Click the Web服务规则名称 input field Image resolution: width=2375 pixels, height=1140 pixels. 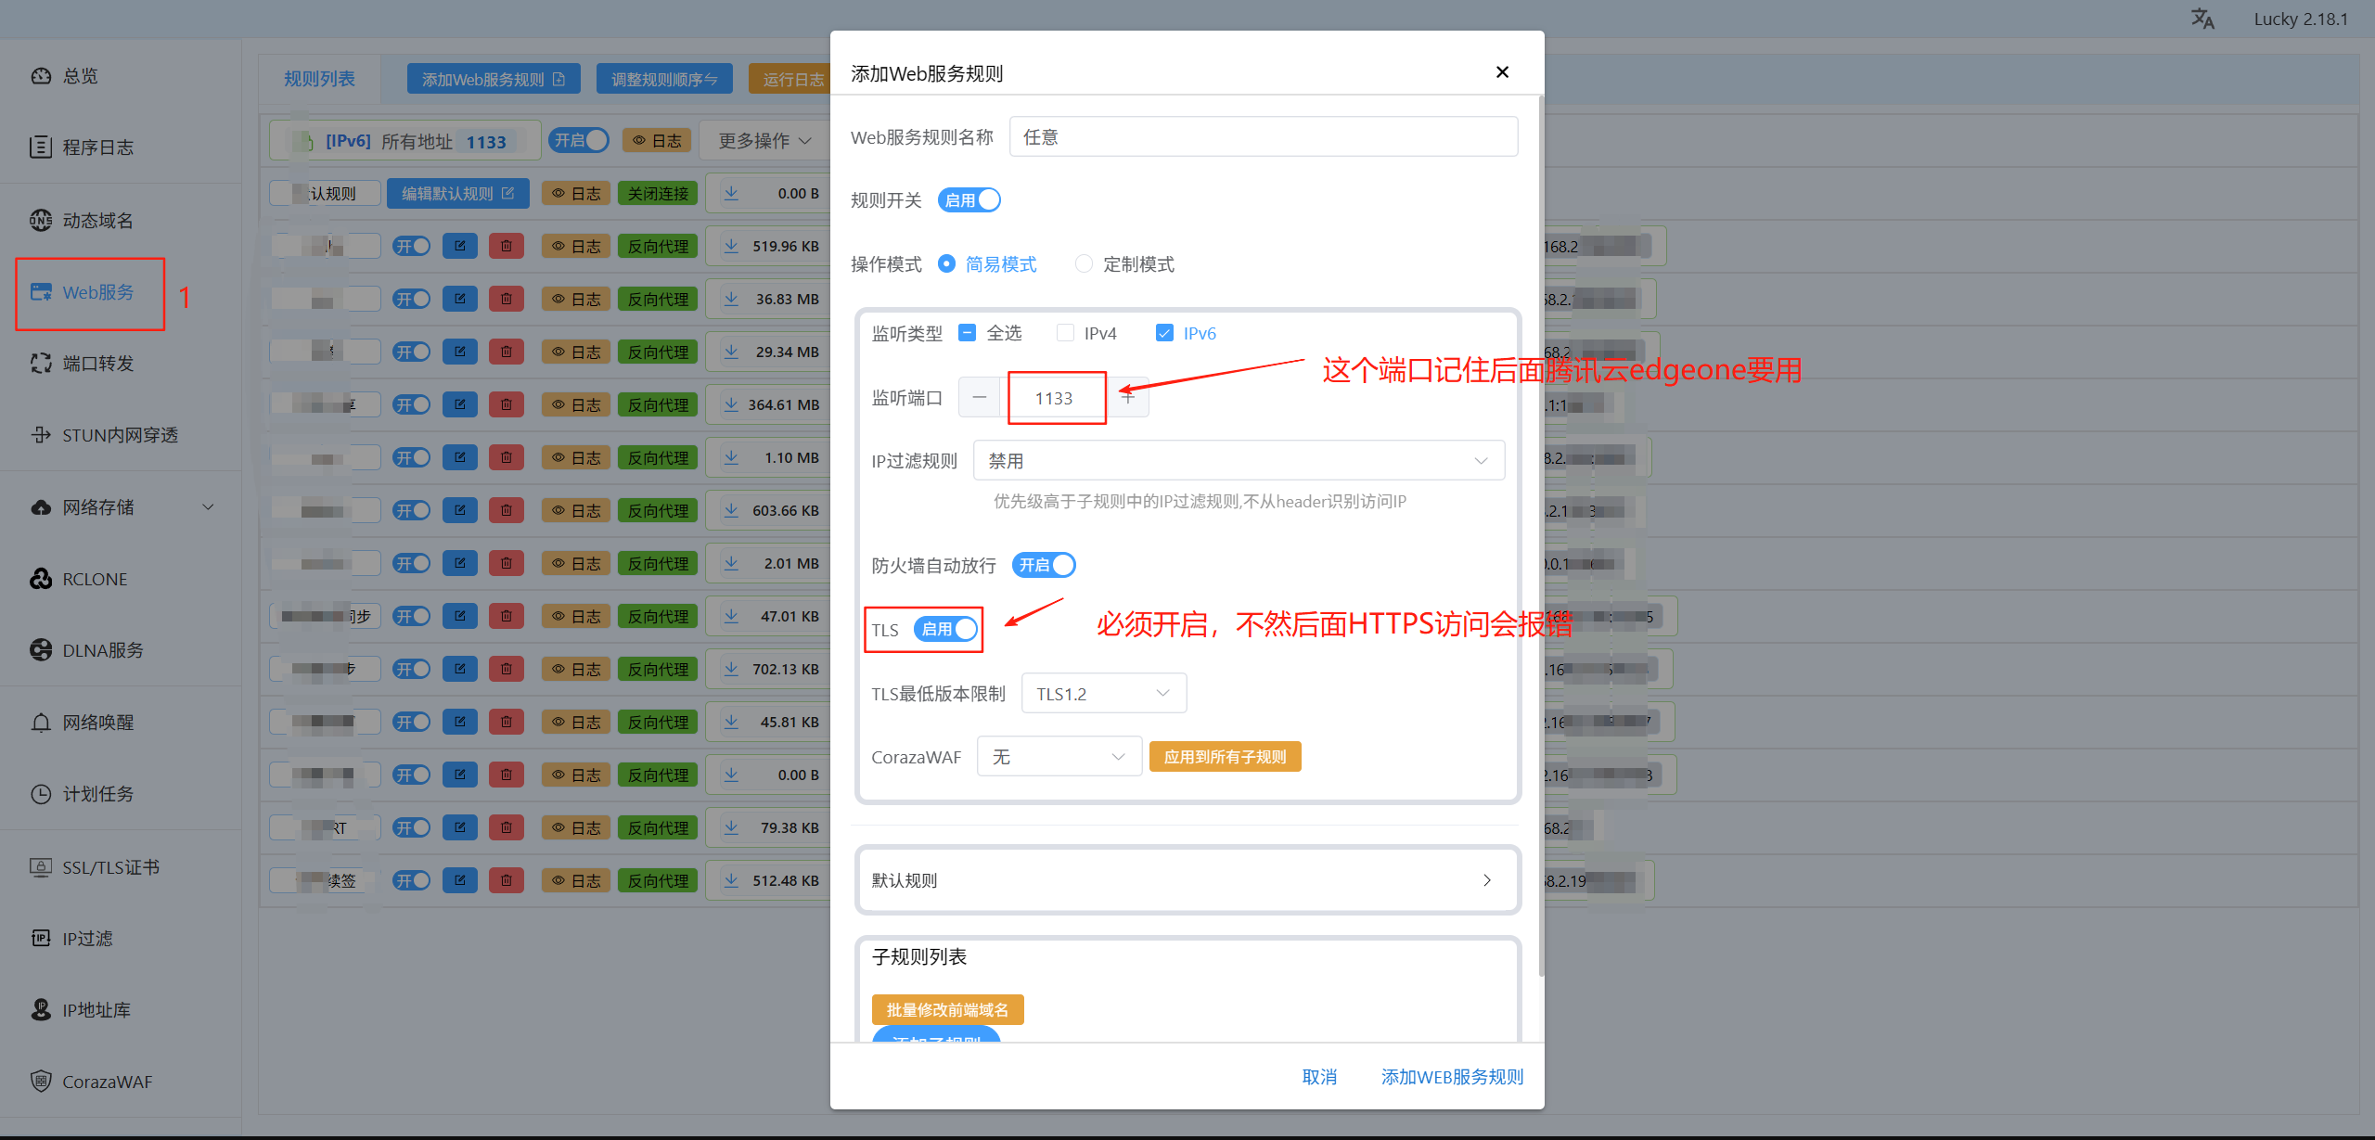(x=1263, y=137)
